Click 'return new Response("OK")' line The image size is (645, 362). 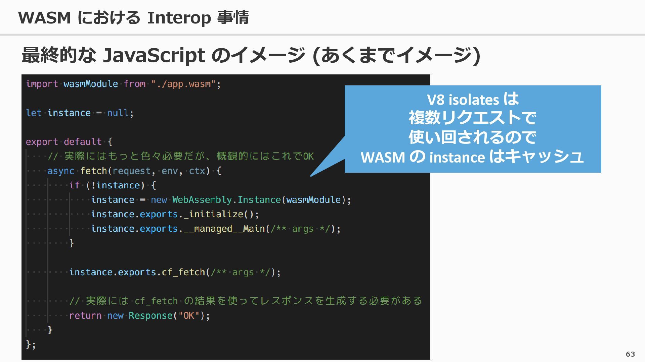[139, 316]
